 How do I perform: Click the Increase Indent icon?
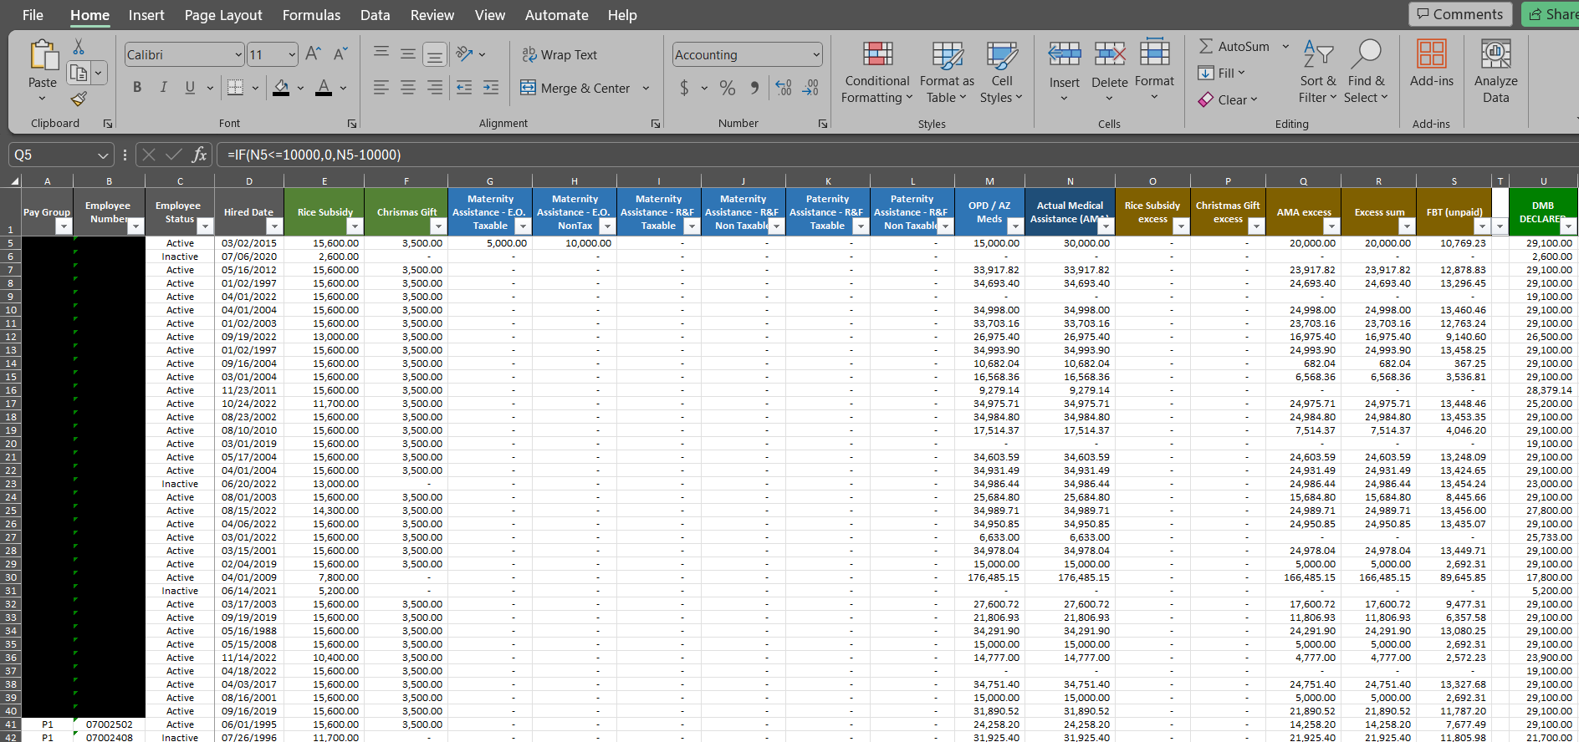(491, 88)
